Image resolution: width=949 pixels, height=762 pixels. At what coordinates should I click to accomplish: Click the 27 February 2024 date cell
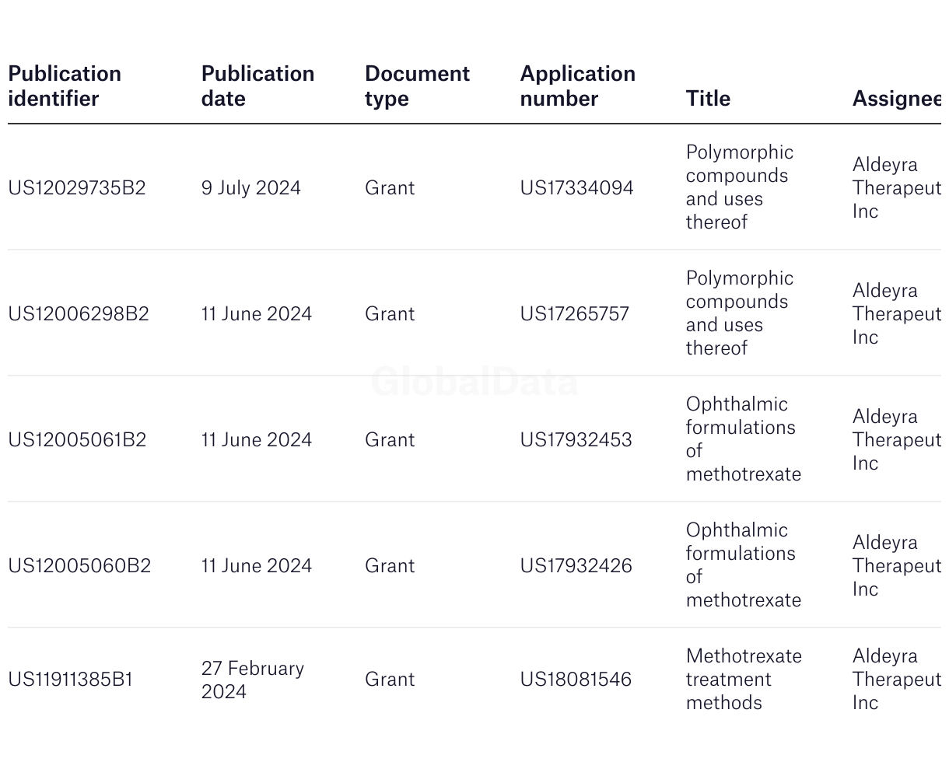(x=252, y=680)
